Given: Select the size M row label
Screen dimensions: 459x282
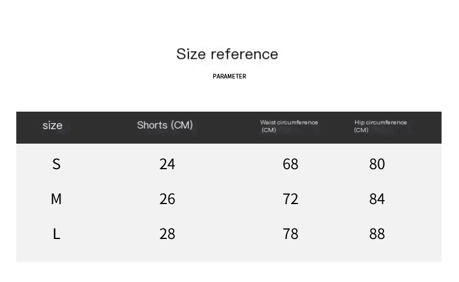Looking at the screenshot, I should [x=56, y=199].
